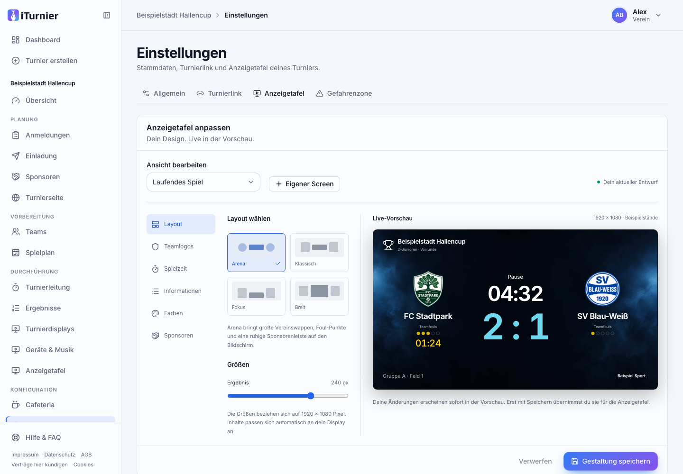Select the Fokus layout option
Viewport: 683px width, 474px height.
tap(256, 296)
